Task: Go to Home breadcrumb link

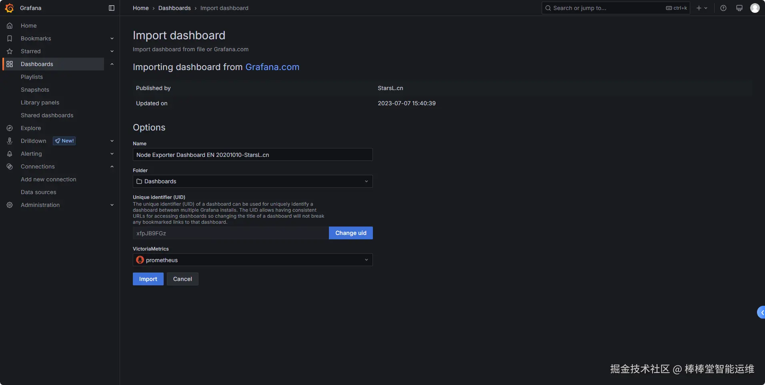Action: click(x=141, y=8)
